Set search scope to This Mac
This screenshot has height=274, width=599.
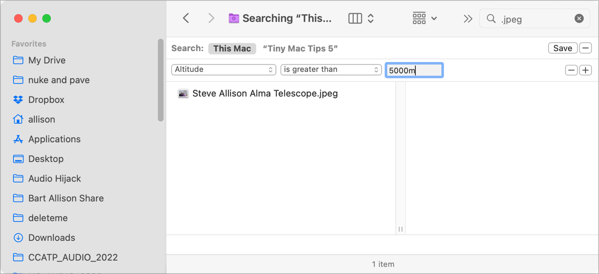[x=232, y=48]
